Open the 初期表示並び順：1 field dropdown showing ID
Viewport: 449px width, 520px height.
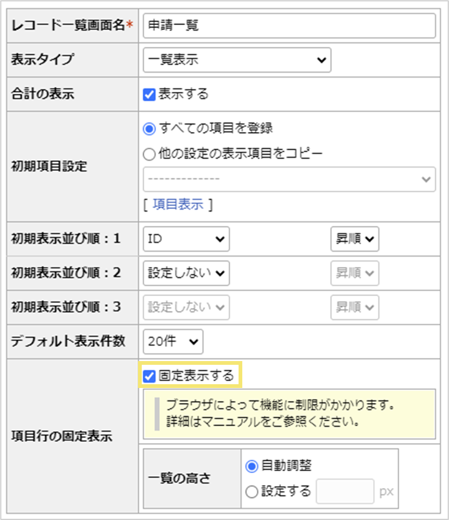185,238
